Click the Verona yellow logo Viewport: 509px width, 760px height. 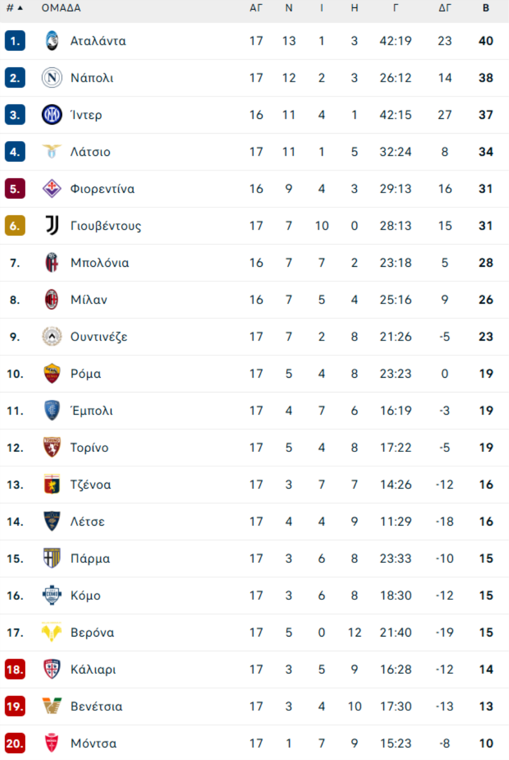[51, 632]
